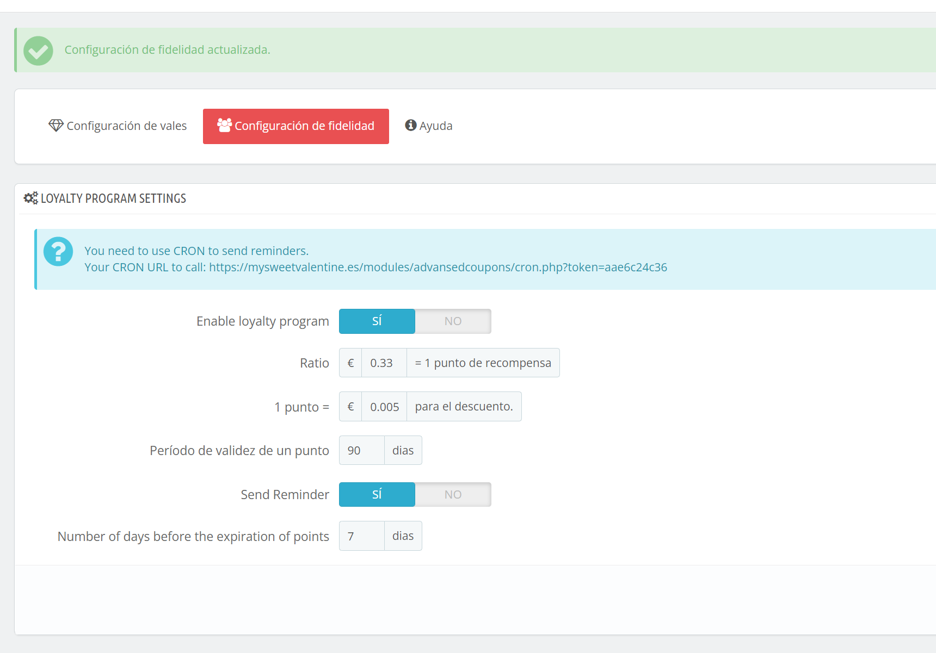936x653 pixels.
Task: Click the euro symbol in the Ratio field
Action: tap(350, 363)
